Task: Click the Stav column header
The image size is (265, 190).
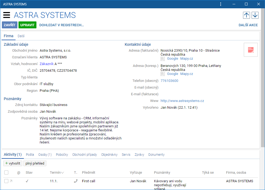Action: pos(29,172)
